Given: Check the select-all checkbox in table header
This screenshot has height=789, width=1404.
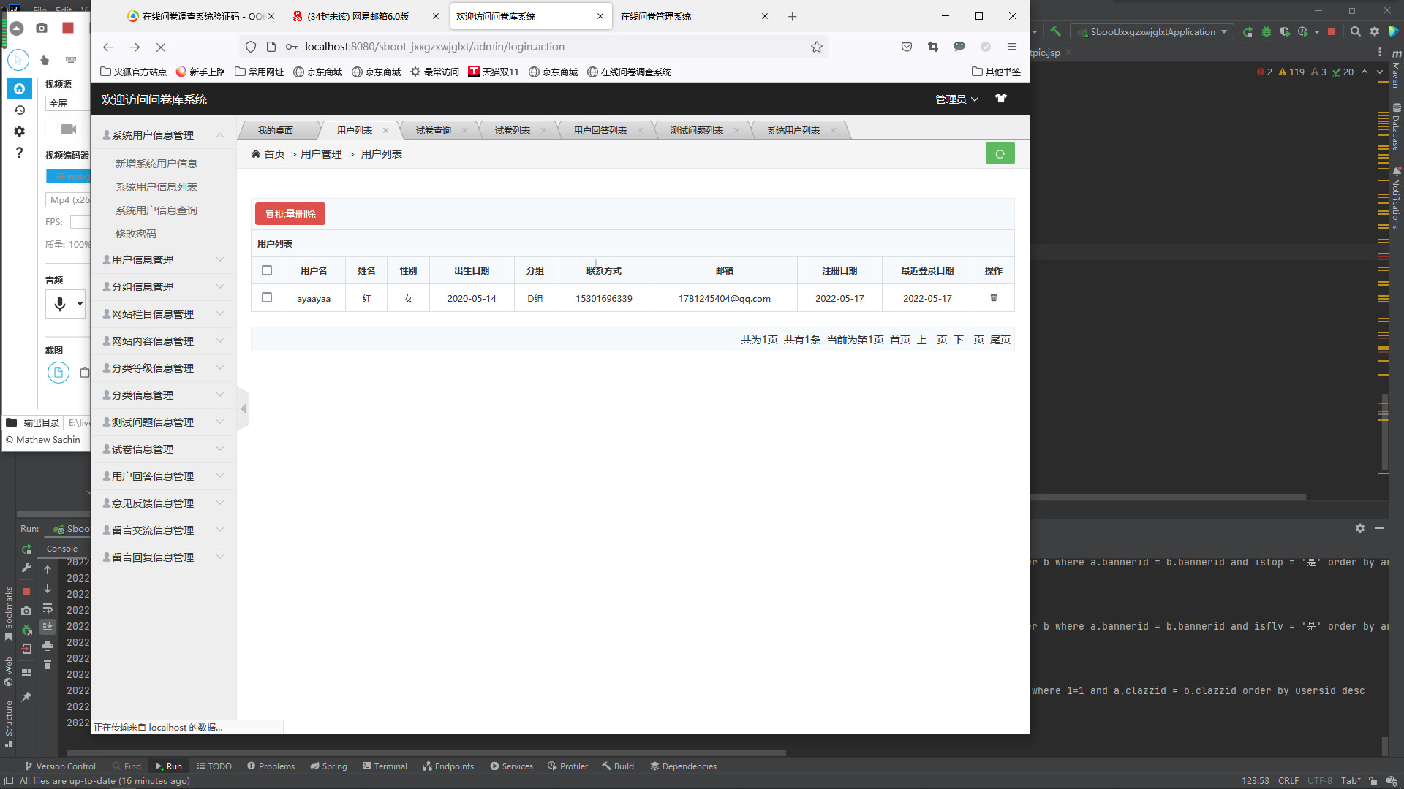Looking at the screenshot, I should point(267,270).
